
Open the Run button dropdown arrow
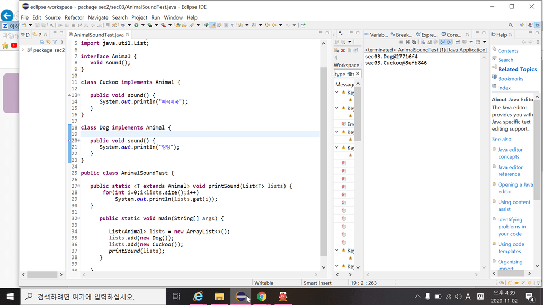pyautogui.click(x=143, y=25)
